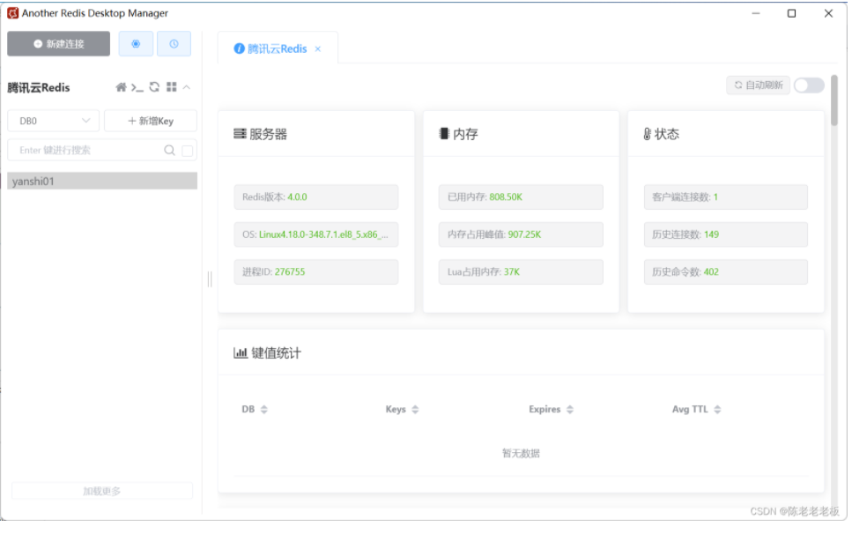Click the sidebar resize handle
This screenshot has width=852, height=542.
(x=210, y=279)
